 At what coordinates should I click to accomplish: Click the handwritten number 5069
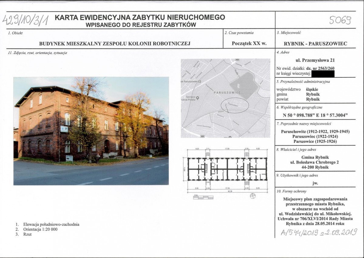[x=340, y=20]
